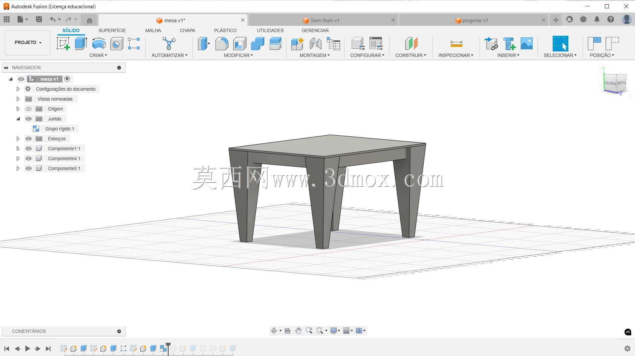Select the Measure tool
Viewport: 635px width, 356px height.
tap(456, 43)
